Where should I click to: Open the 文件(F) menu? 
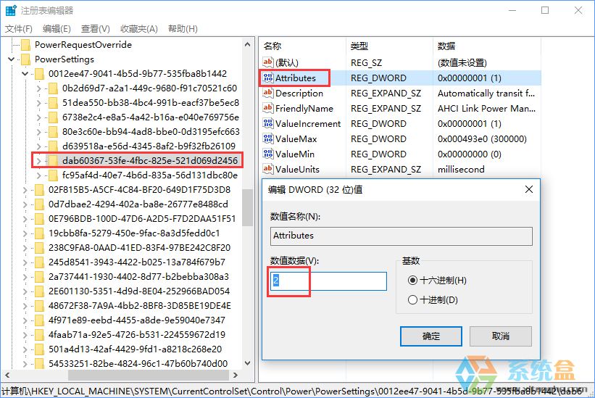pos(19,29)
